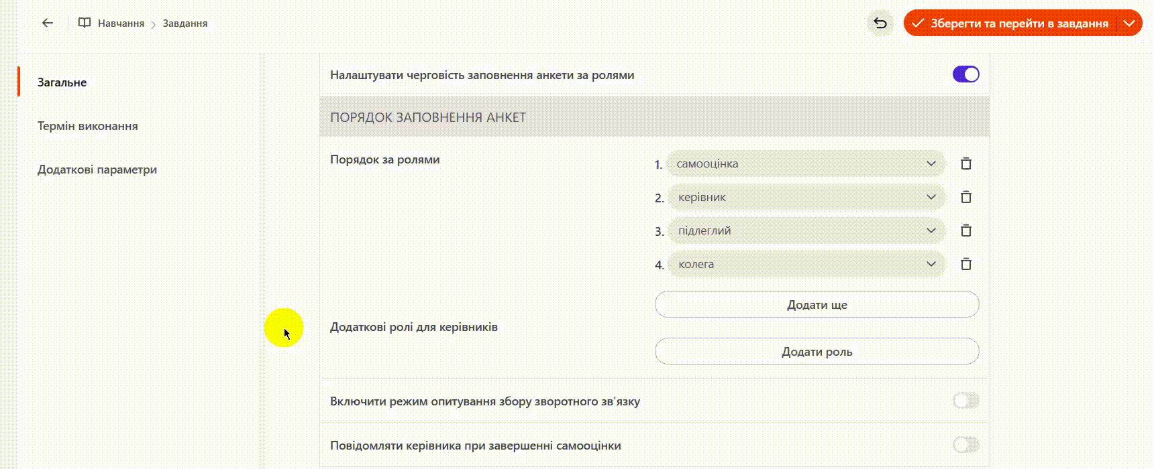Delete the колега role row
Viewport: 1154px width, 469px height.
[966, 264]
